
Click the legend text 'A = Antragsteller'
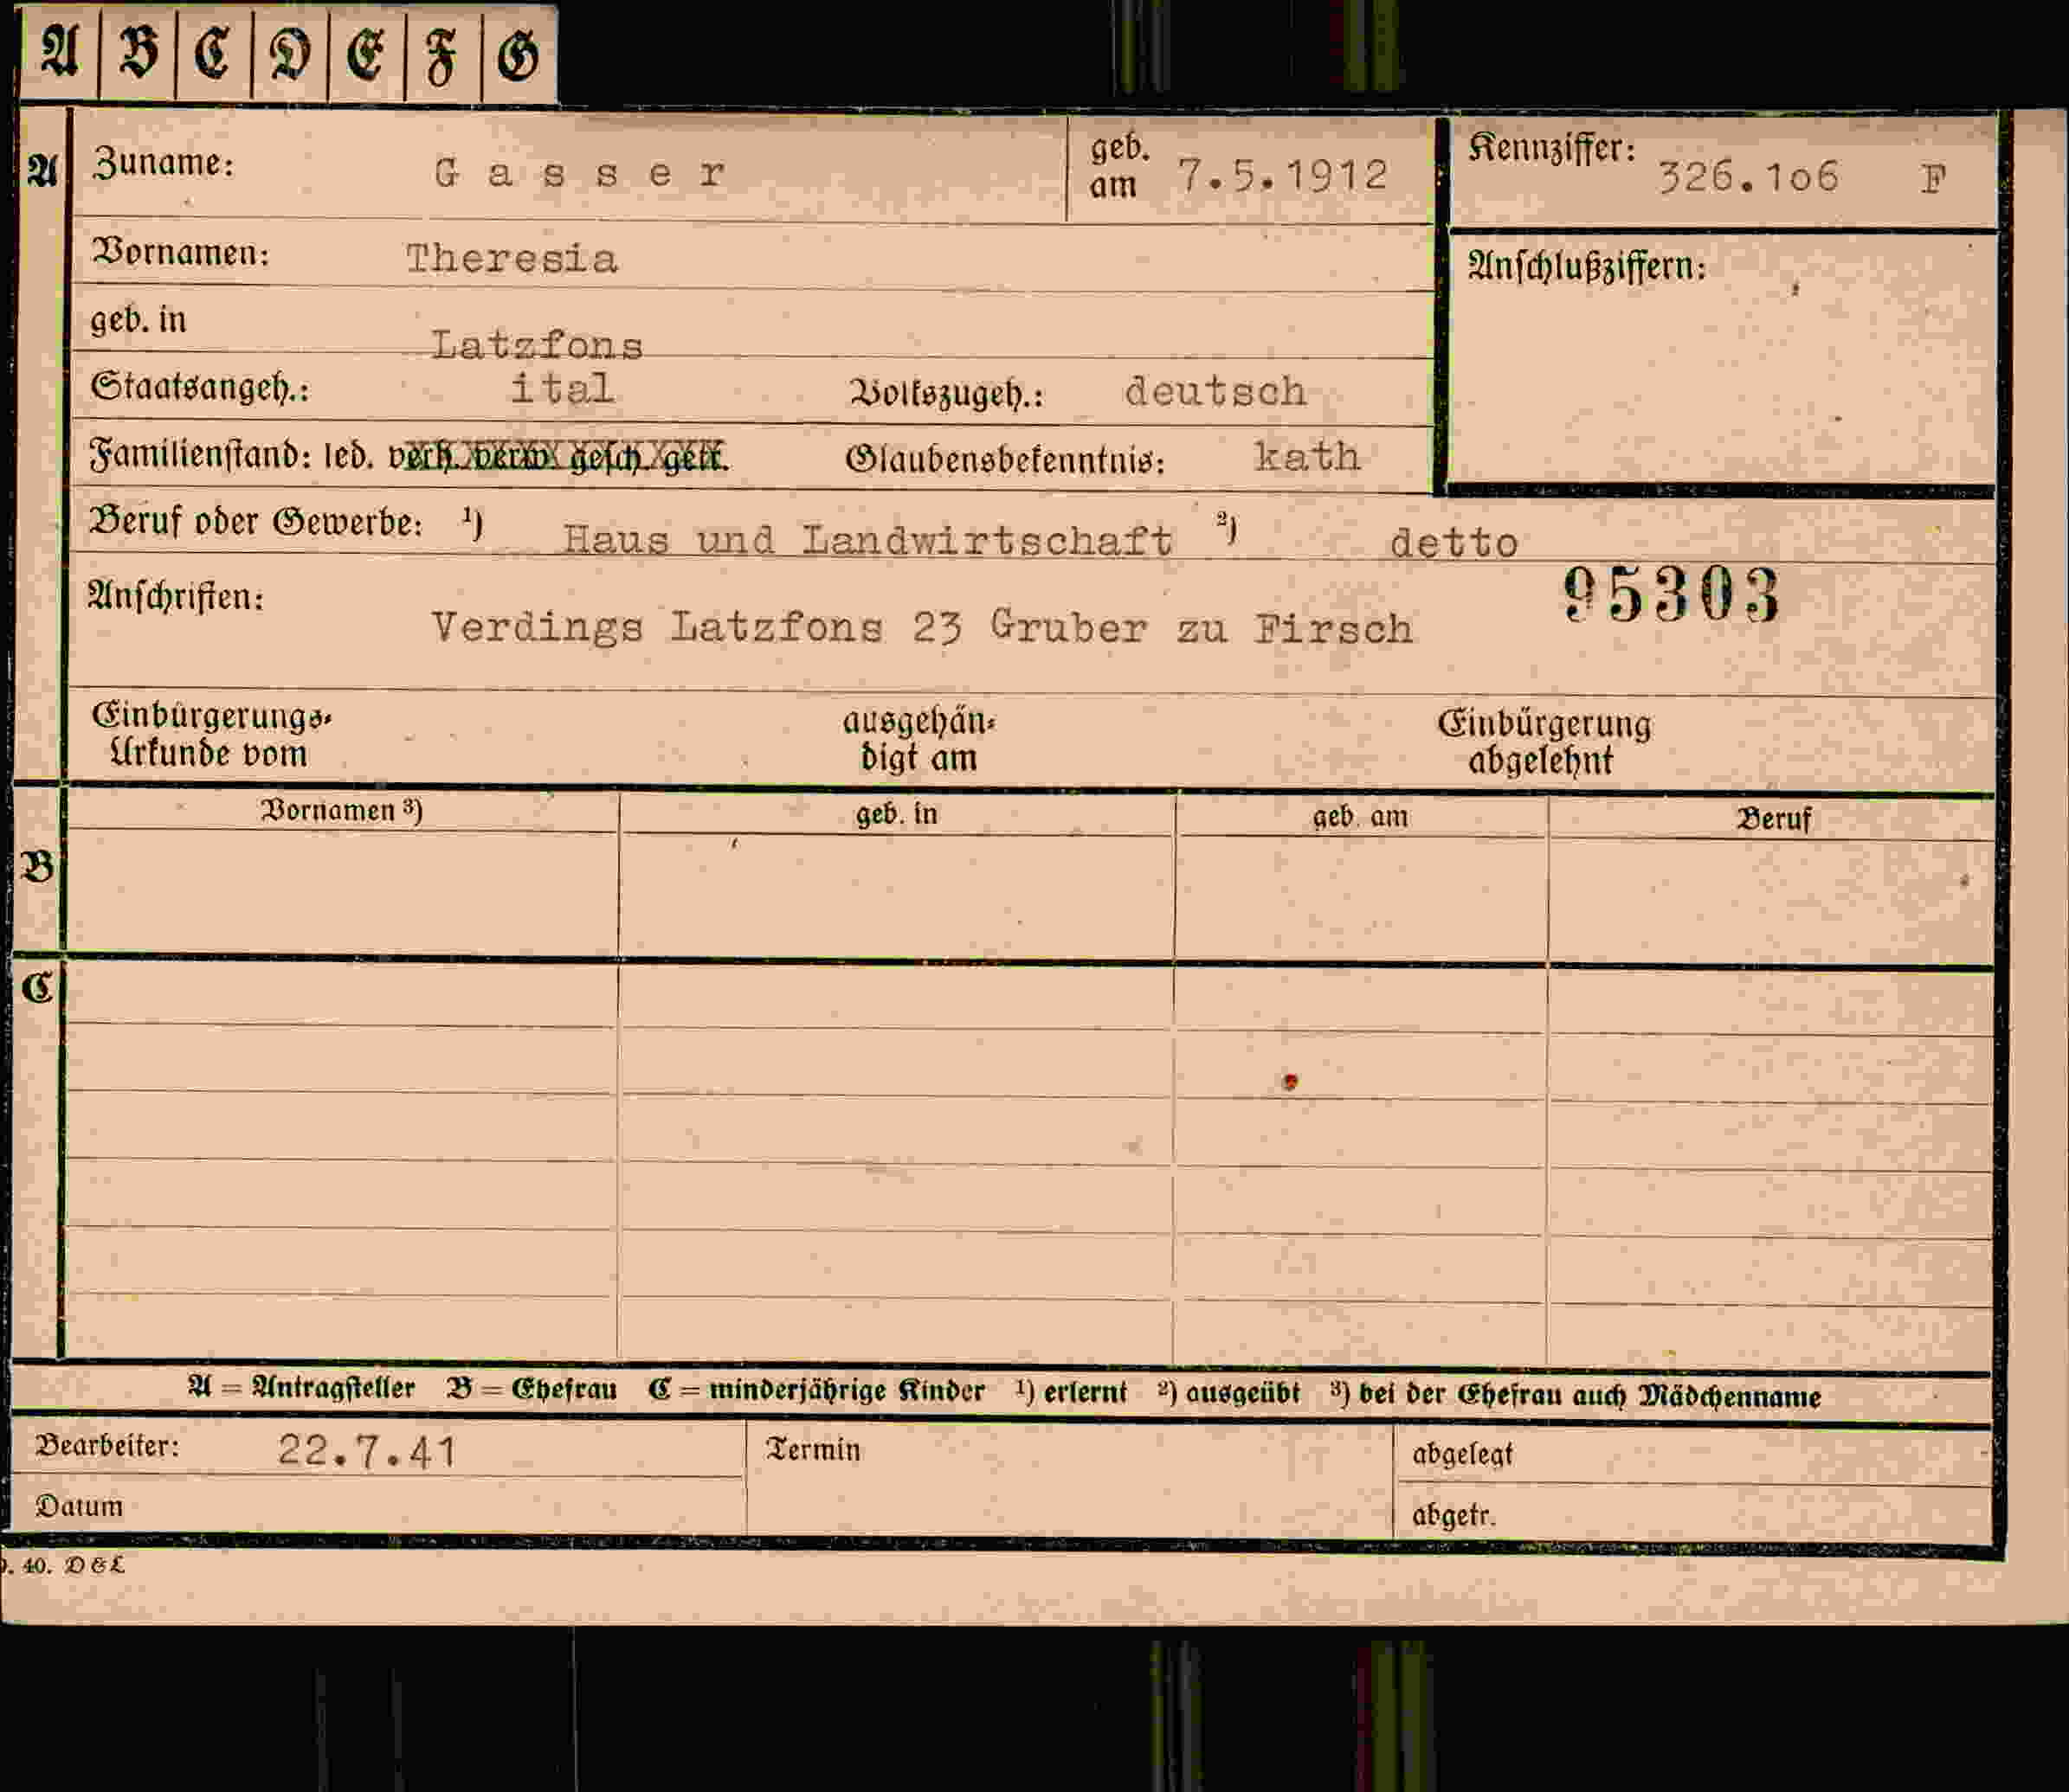tap(301, 1388)
